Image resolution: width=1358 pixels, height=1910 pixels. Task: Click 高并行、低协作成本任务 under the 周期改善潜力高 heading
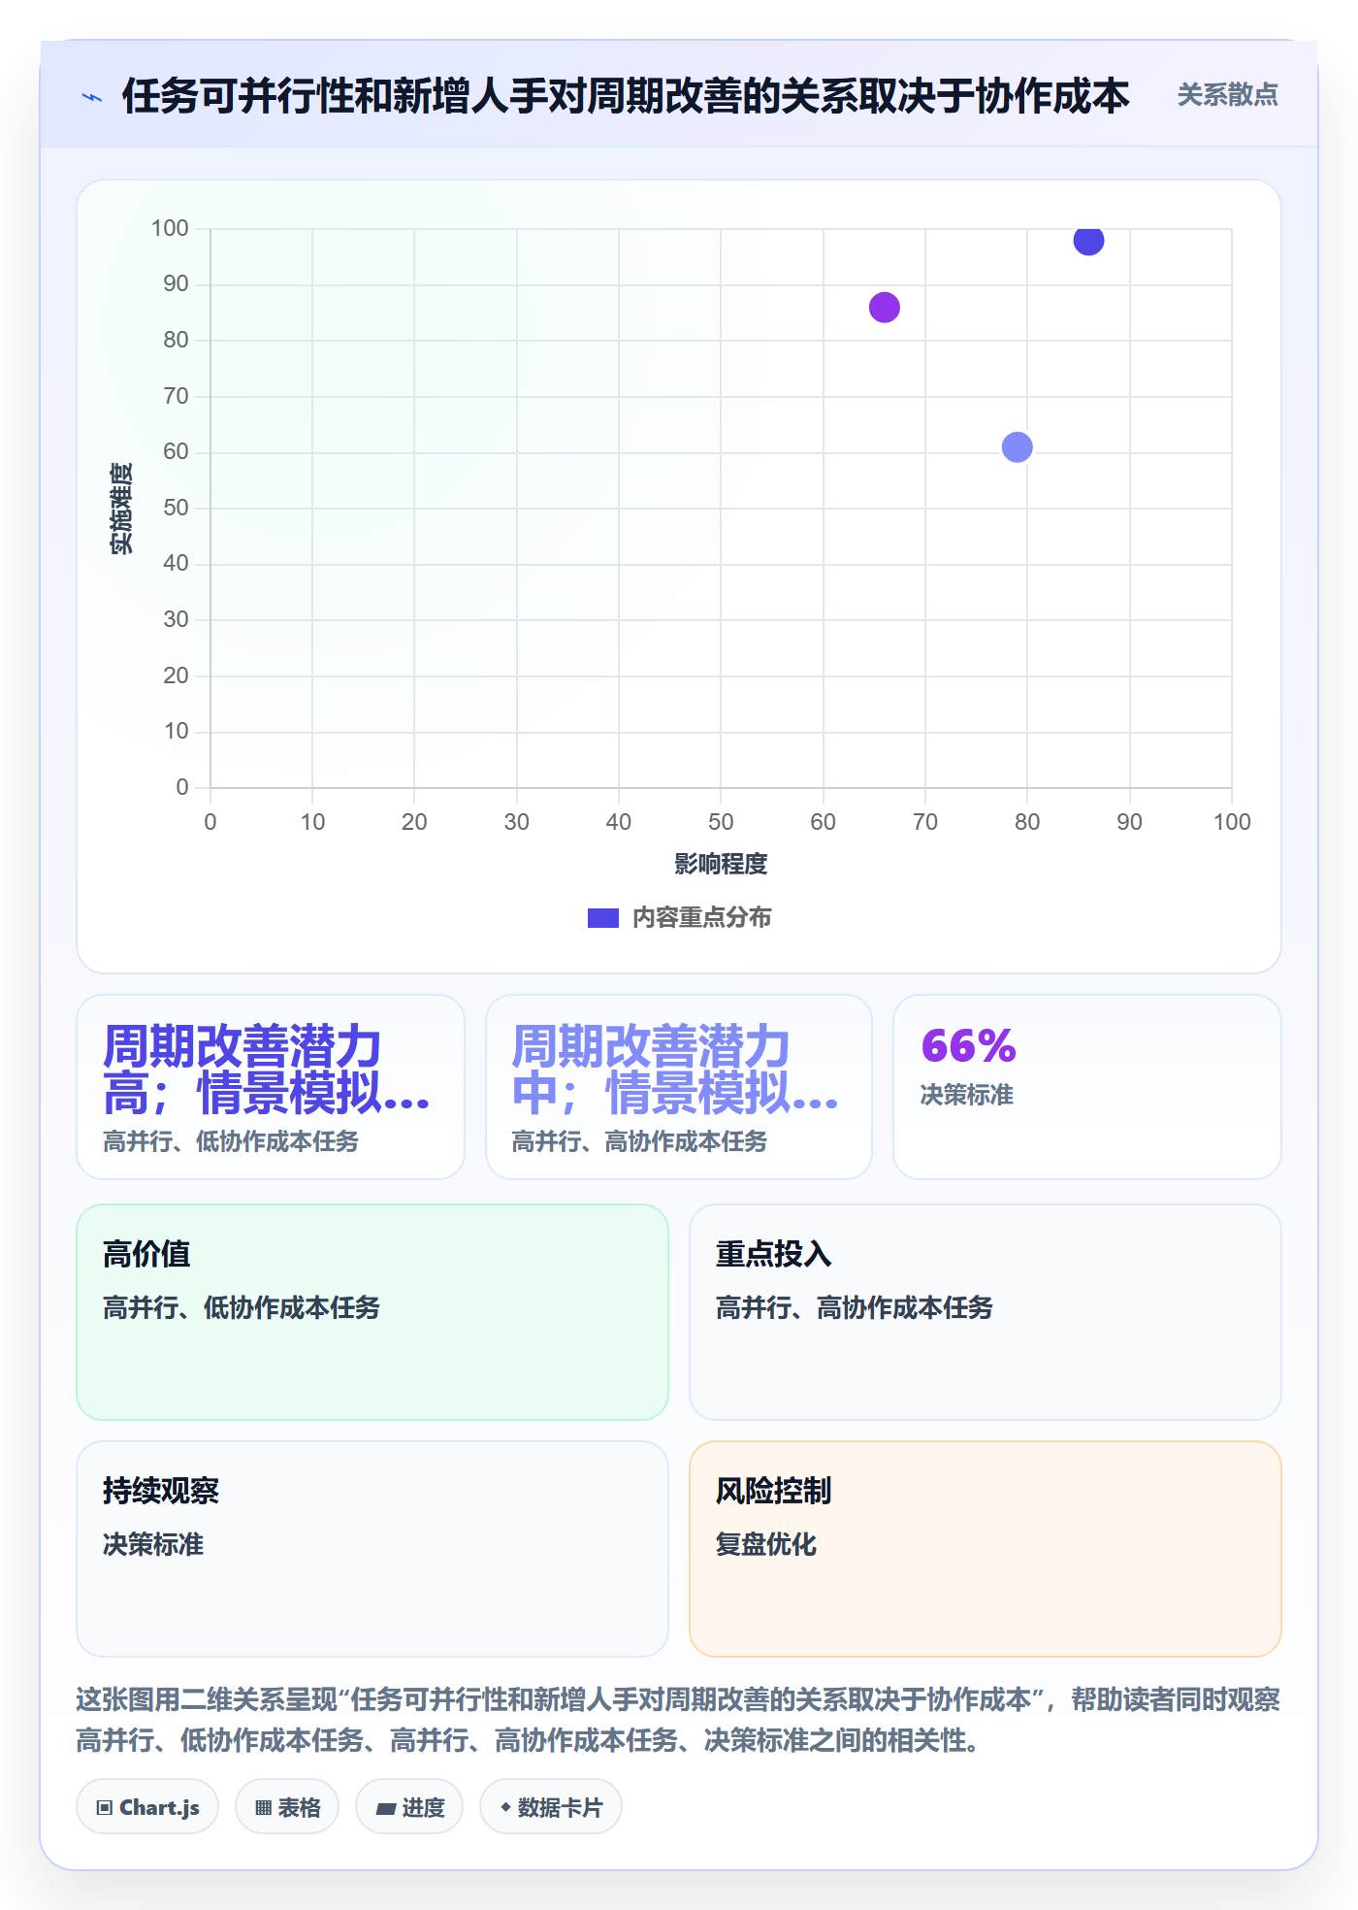[231, 1141]
